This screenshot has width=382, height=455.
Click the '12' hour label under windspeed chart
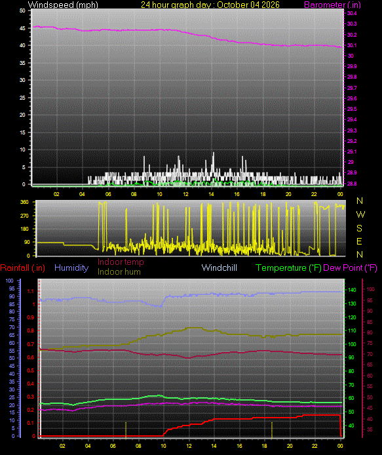tap(185, 194)
